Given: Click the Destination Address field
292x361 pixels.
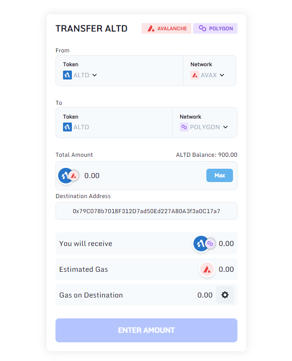Looking at the screenshot, I should (146, 211).
